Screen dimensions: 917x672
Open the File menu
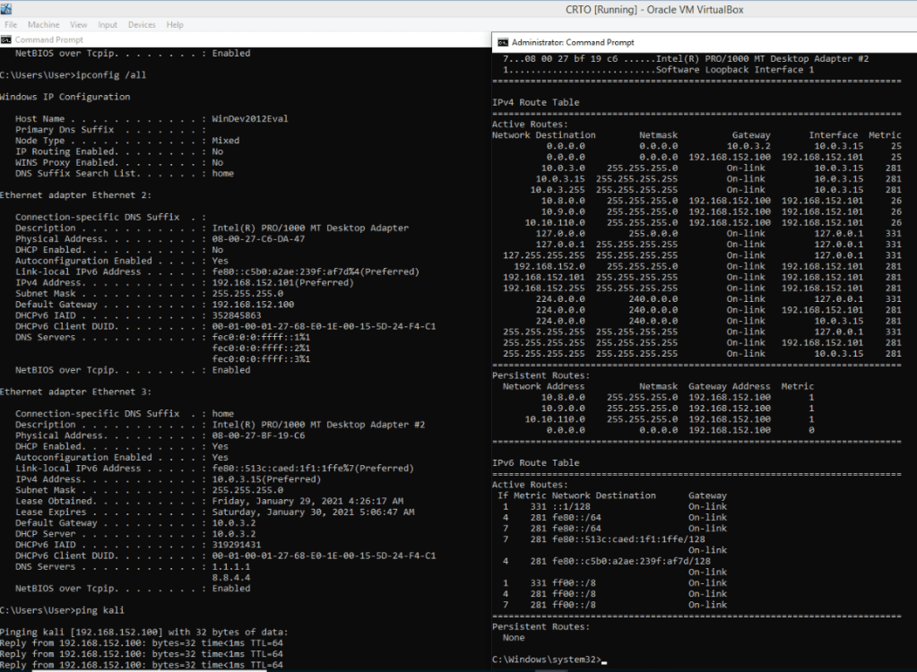pos(11,25)
